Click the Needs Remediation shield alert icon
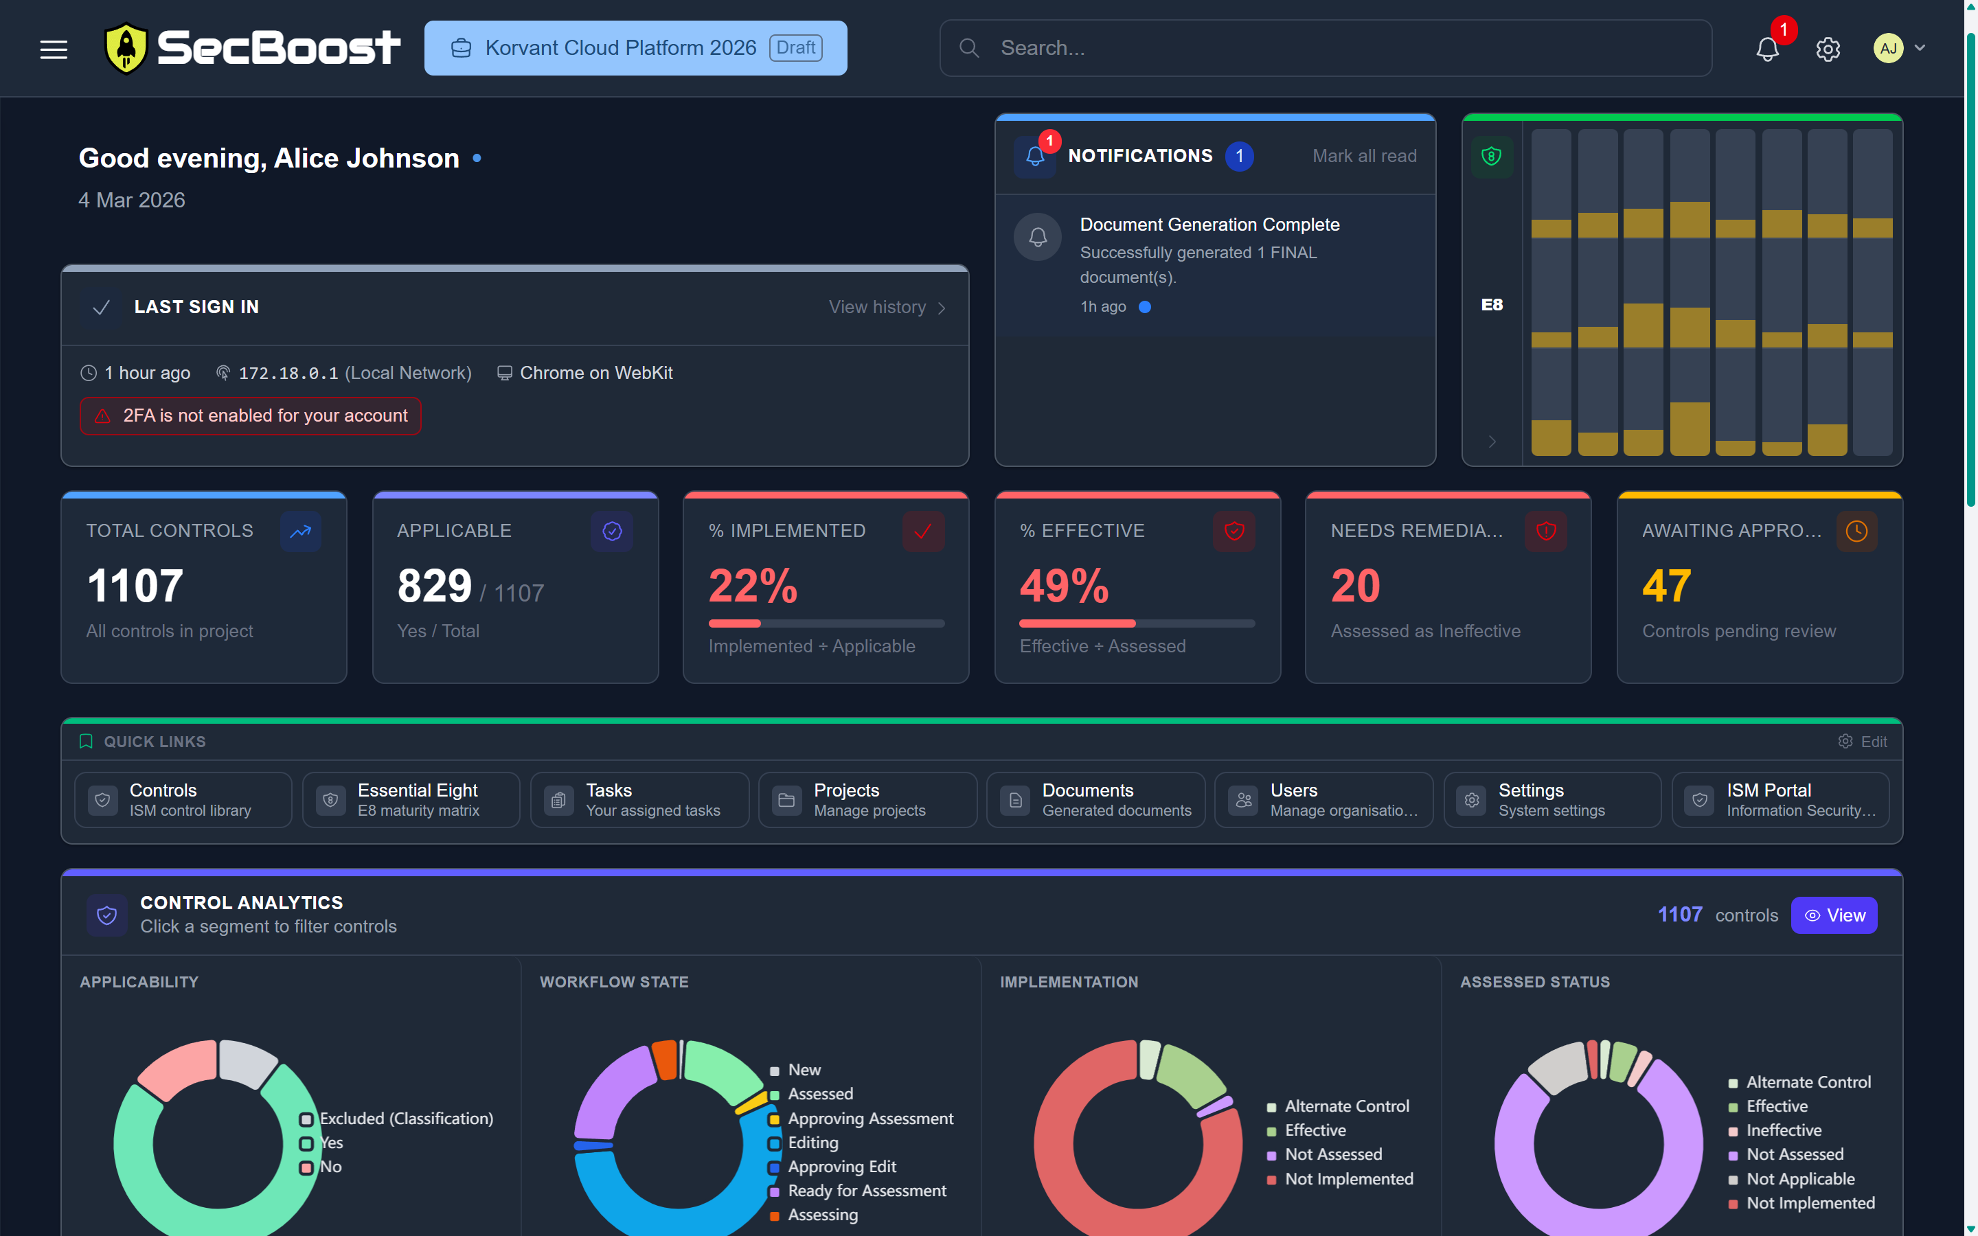 coord(1545,531)
